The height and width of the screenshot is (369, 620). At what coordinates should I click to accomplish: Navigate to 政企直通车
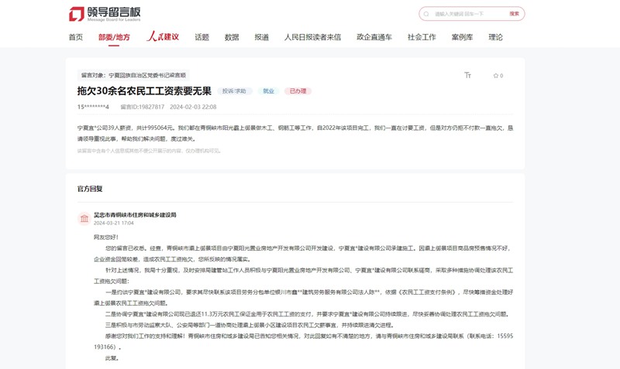coord(374,37)
